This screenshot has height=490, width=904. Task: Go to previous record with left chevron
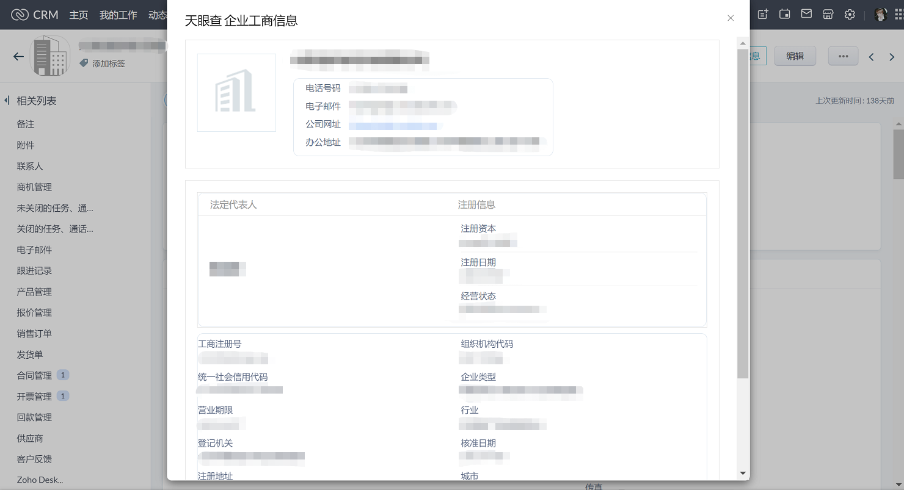point(871,57)
